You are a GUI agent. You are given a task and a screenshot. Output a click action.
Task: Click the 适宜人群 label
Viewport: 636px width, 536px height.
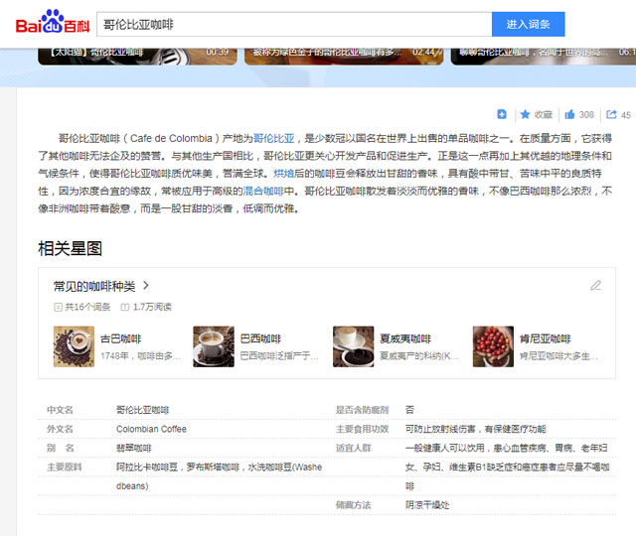[x=354, y=448]
